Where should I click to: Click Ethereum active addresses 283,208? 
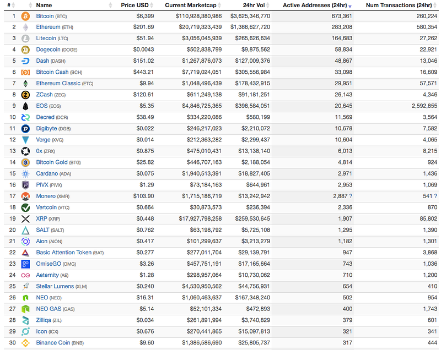(x=342, y=27)
